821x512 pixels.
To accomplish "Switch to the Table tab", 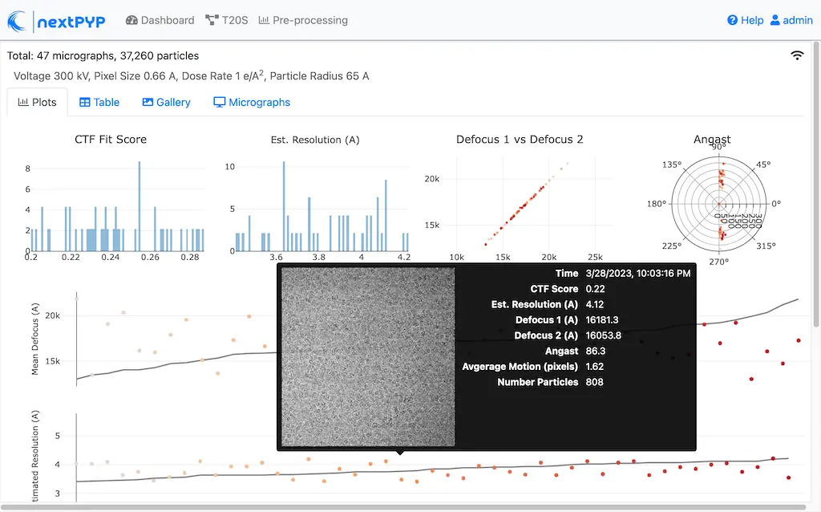I will 99,102.
